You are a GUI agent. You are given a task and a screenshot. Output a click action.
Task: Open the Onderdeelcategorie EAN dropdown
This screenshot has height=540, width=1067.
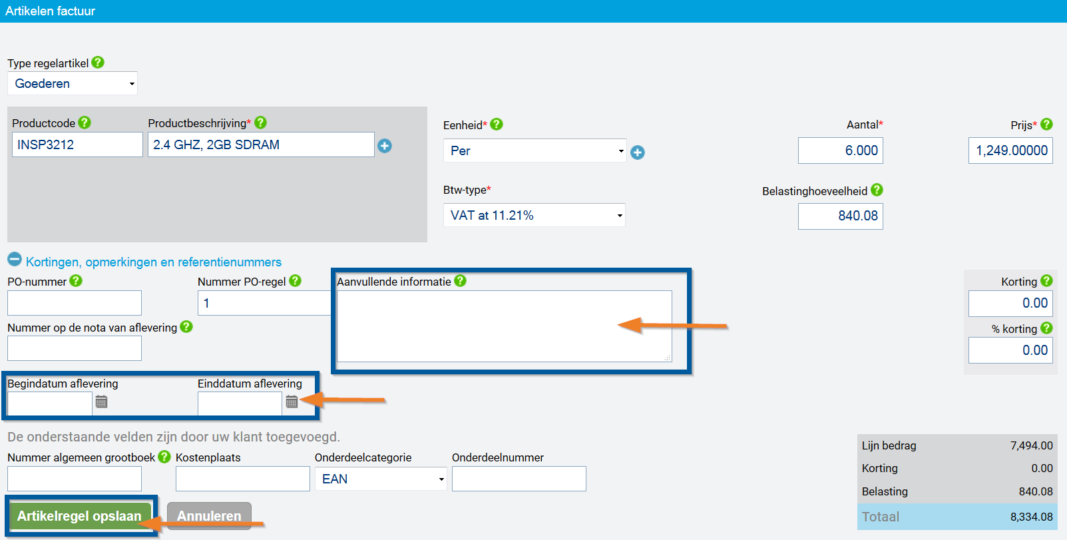pos(381,479)
